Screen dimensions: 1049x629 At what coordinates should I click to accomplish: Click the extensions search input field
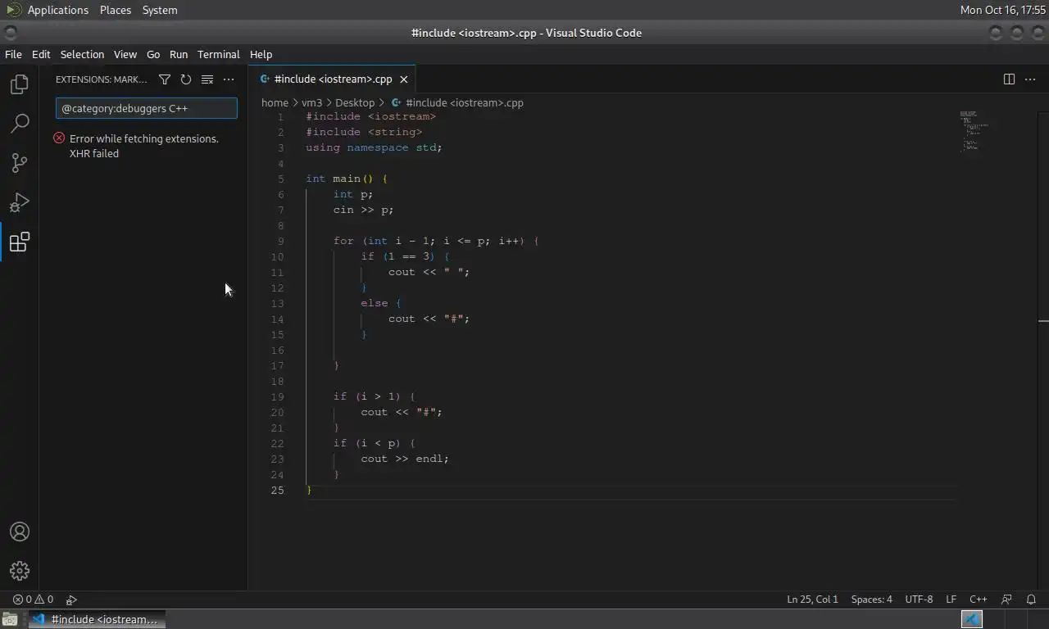pyautogui.click(x=147, y=108)
